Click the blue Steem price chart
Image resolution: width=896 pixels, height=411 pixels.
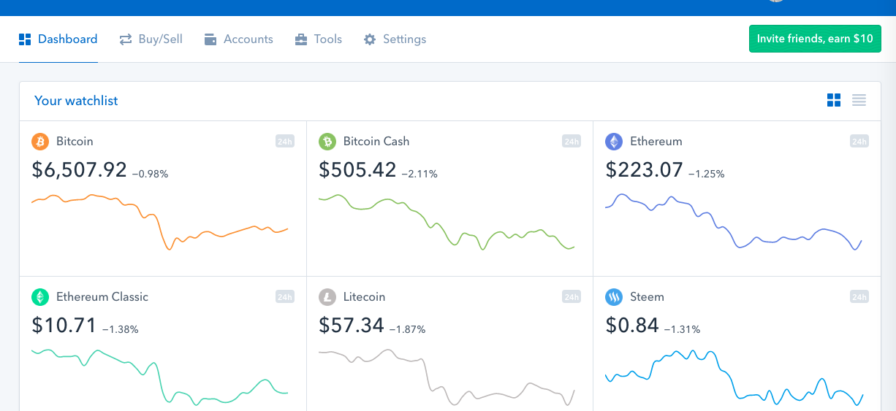point(734,377)
